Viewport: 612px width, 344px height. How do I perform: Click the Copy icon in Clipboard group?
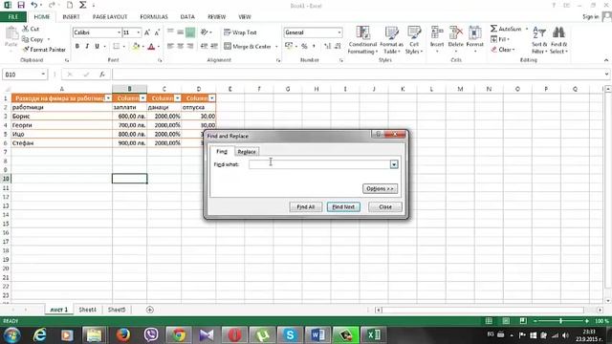(26, 39)
